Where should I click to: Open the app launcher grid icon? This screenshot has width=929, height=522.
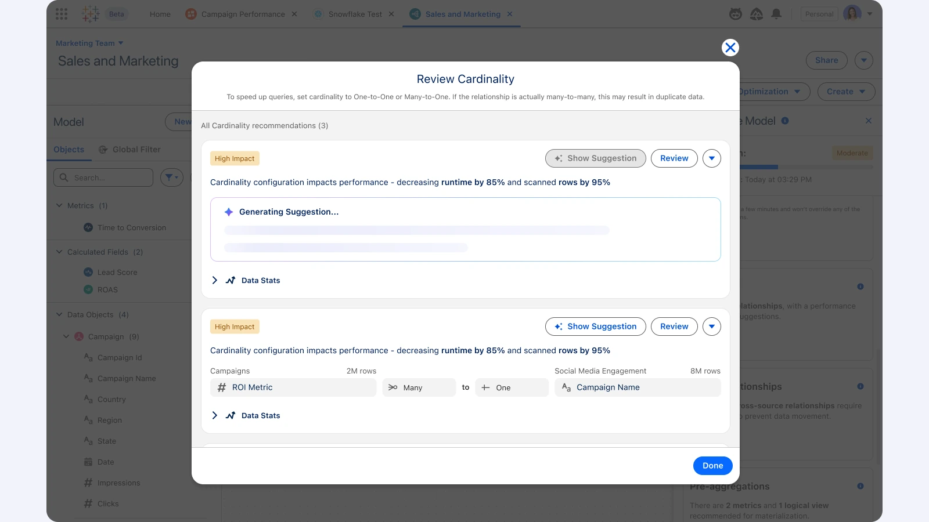62,14
